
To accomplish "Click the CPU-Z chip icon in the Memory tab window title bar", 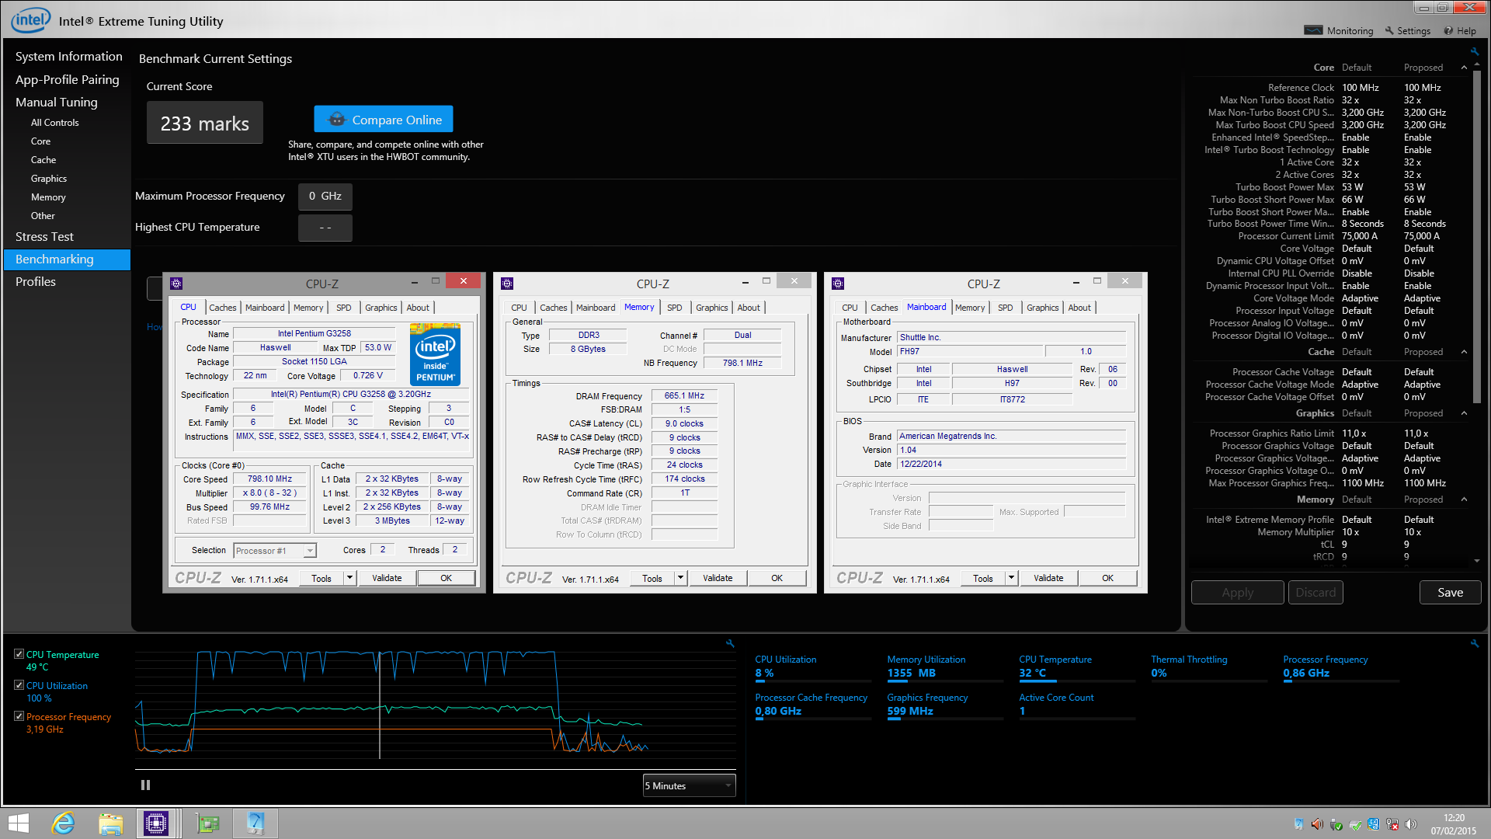I will (507, 284).
